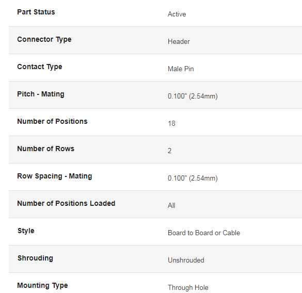This screenshot has height=293, width=302.
Task: Select the Through Hole mounting value
Action: (188, 288)
